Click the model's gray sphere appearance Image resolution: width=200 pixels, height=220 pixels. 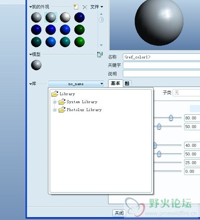36,65
